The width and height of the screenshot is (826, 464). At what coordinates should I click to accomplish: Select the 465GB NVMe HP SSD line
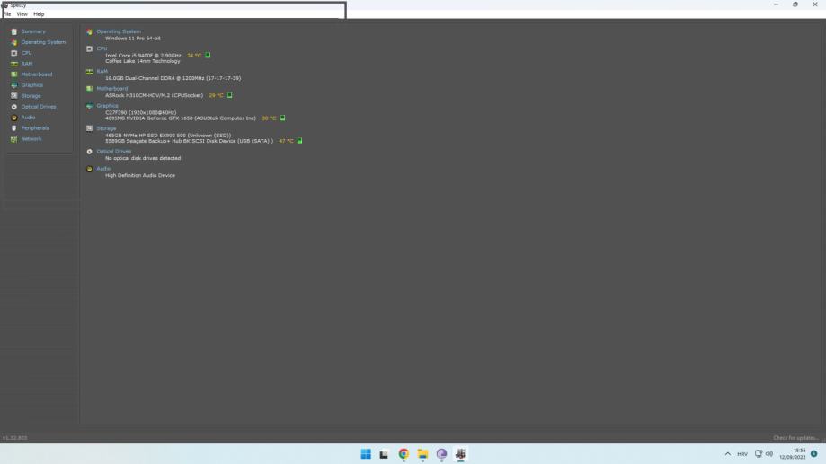[x=168, y=136]
